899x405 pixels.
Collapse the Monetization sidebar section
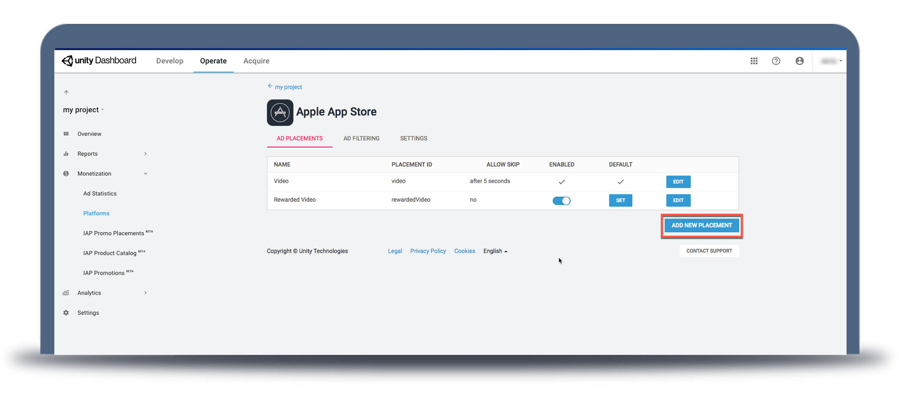[146, 174]
